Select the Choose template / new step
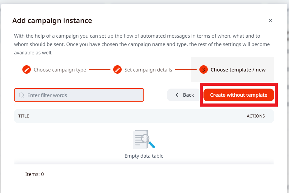 coord(238,70)
